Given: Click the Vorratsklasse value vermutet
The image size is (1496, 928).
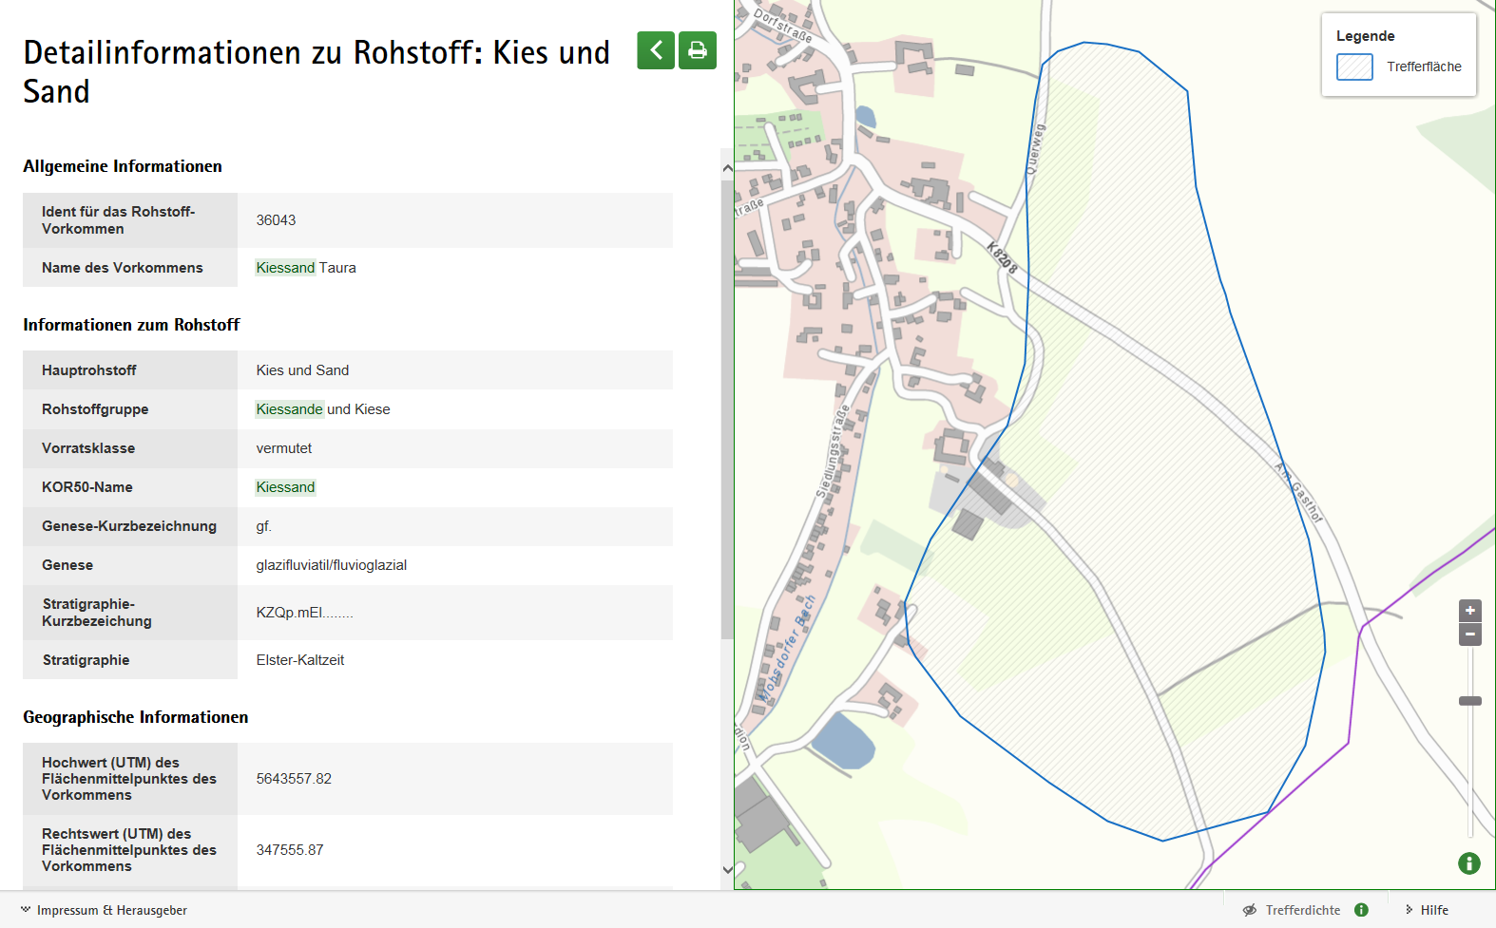Looking at the screenshot, I should pos(283,448).
